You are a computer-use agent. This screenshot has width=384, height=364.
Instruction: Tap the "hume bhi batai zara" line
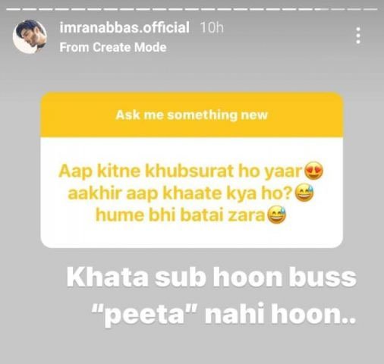point(181,215)
